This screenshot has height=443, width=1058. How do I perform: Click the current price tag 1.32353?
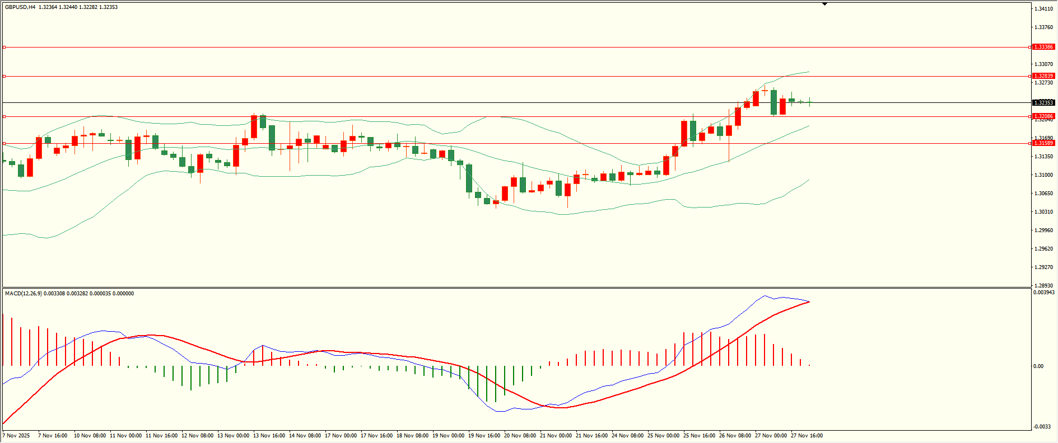1043,103
